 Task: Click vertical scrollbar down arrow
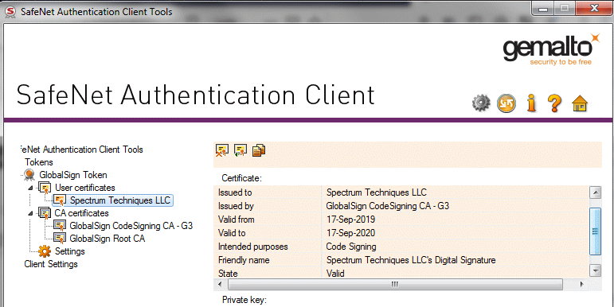pyautogui.click(x=595, y=270)
